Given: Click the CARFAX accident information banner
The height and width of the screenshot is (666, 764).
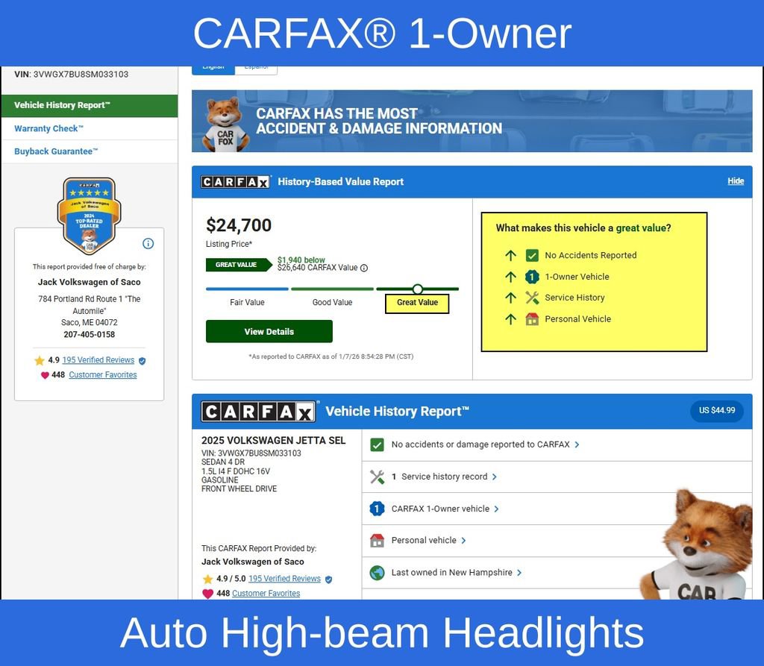Looking at the screenshot, I should 472,122.
